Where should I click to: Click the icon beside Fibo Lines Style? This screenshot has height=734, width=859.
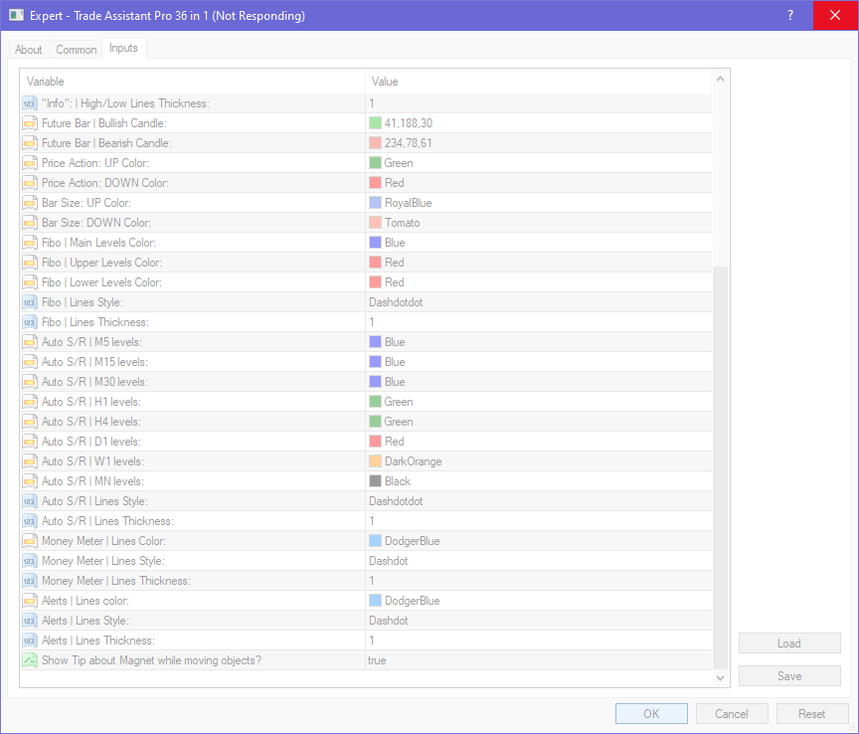click(30, 302)
